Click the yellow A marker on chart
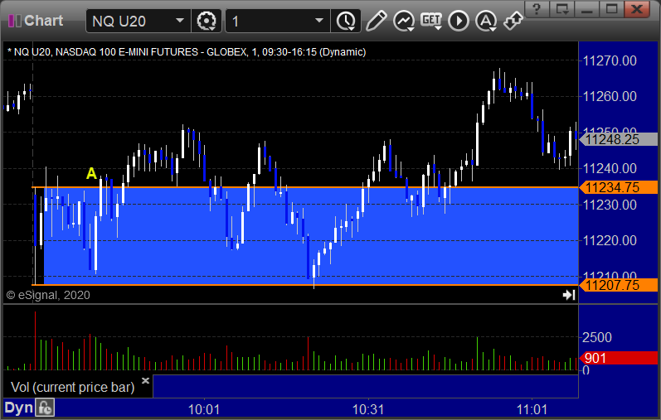This screenshot has width=661, height=420. click(x=91, y=173)
